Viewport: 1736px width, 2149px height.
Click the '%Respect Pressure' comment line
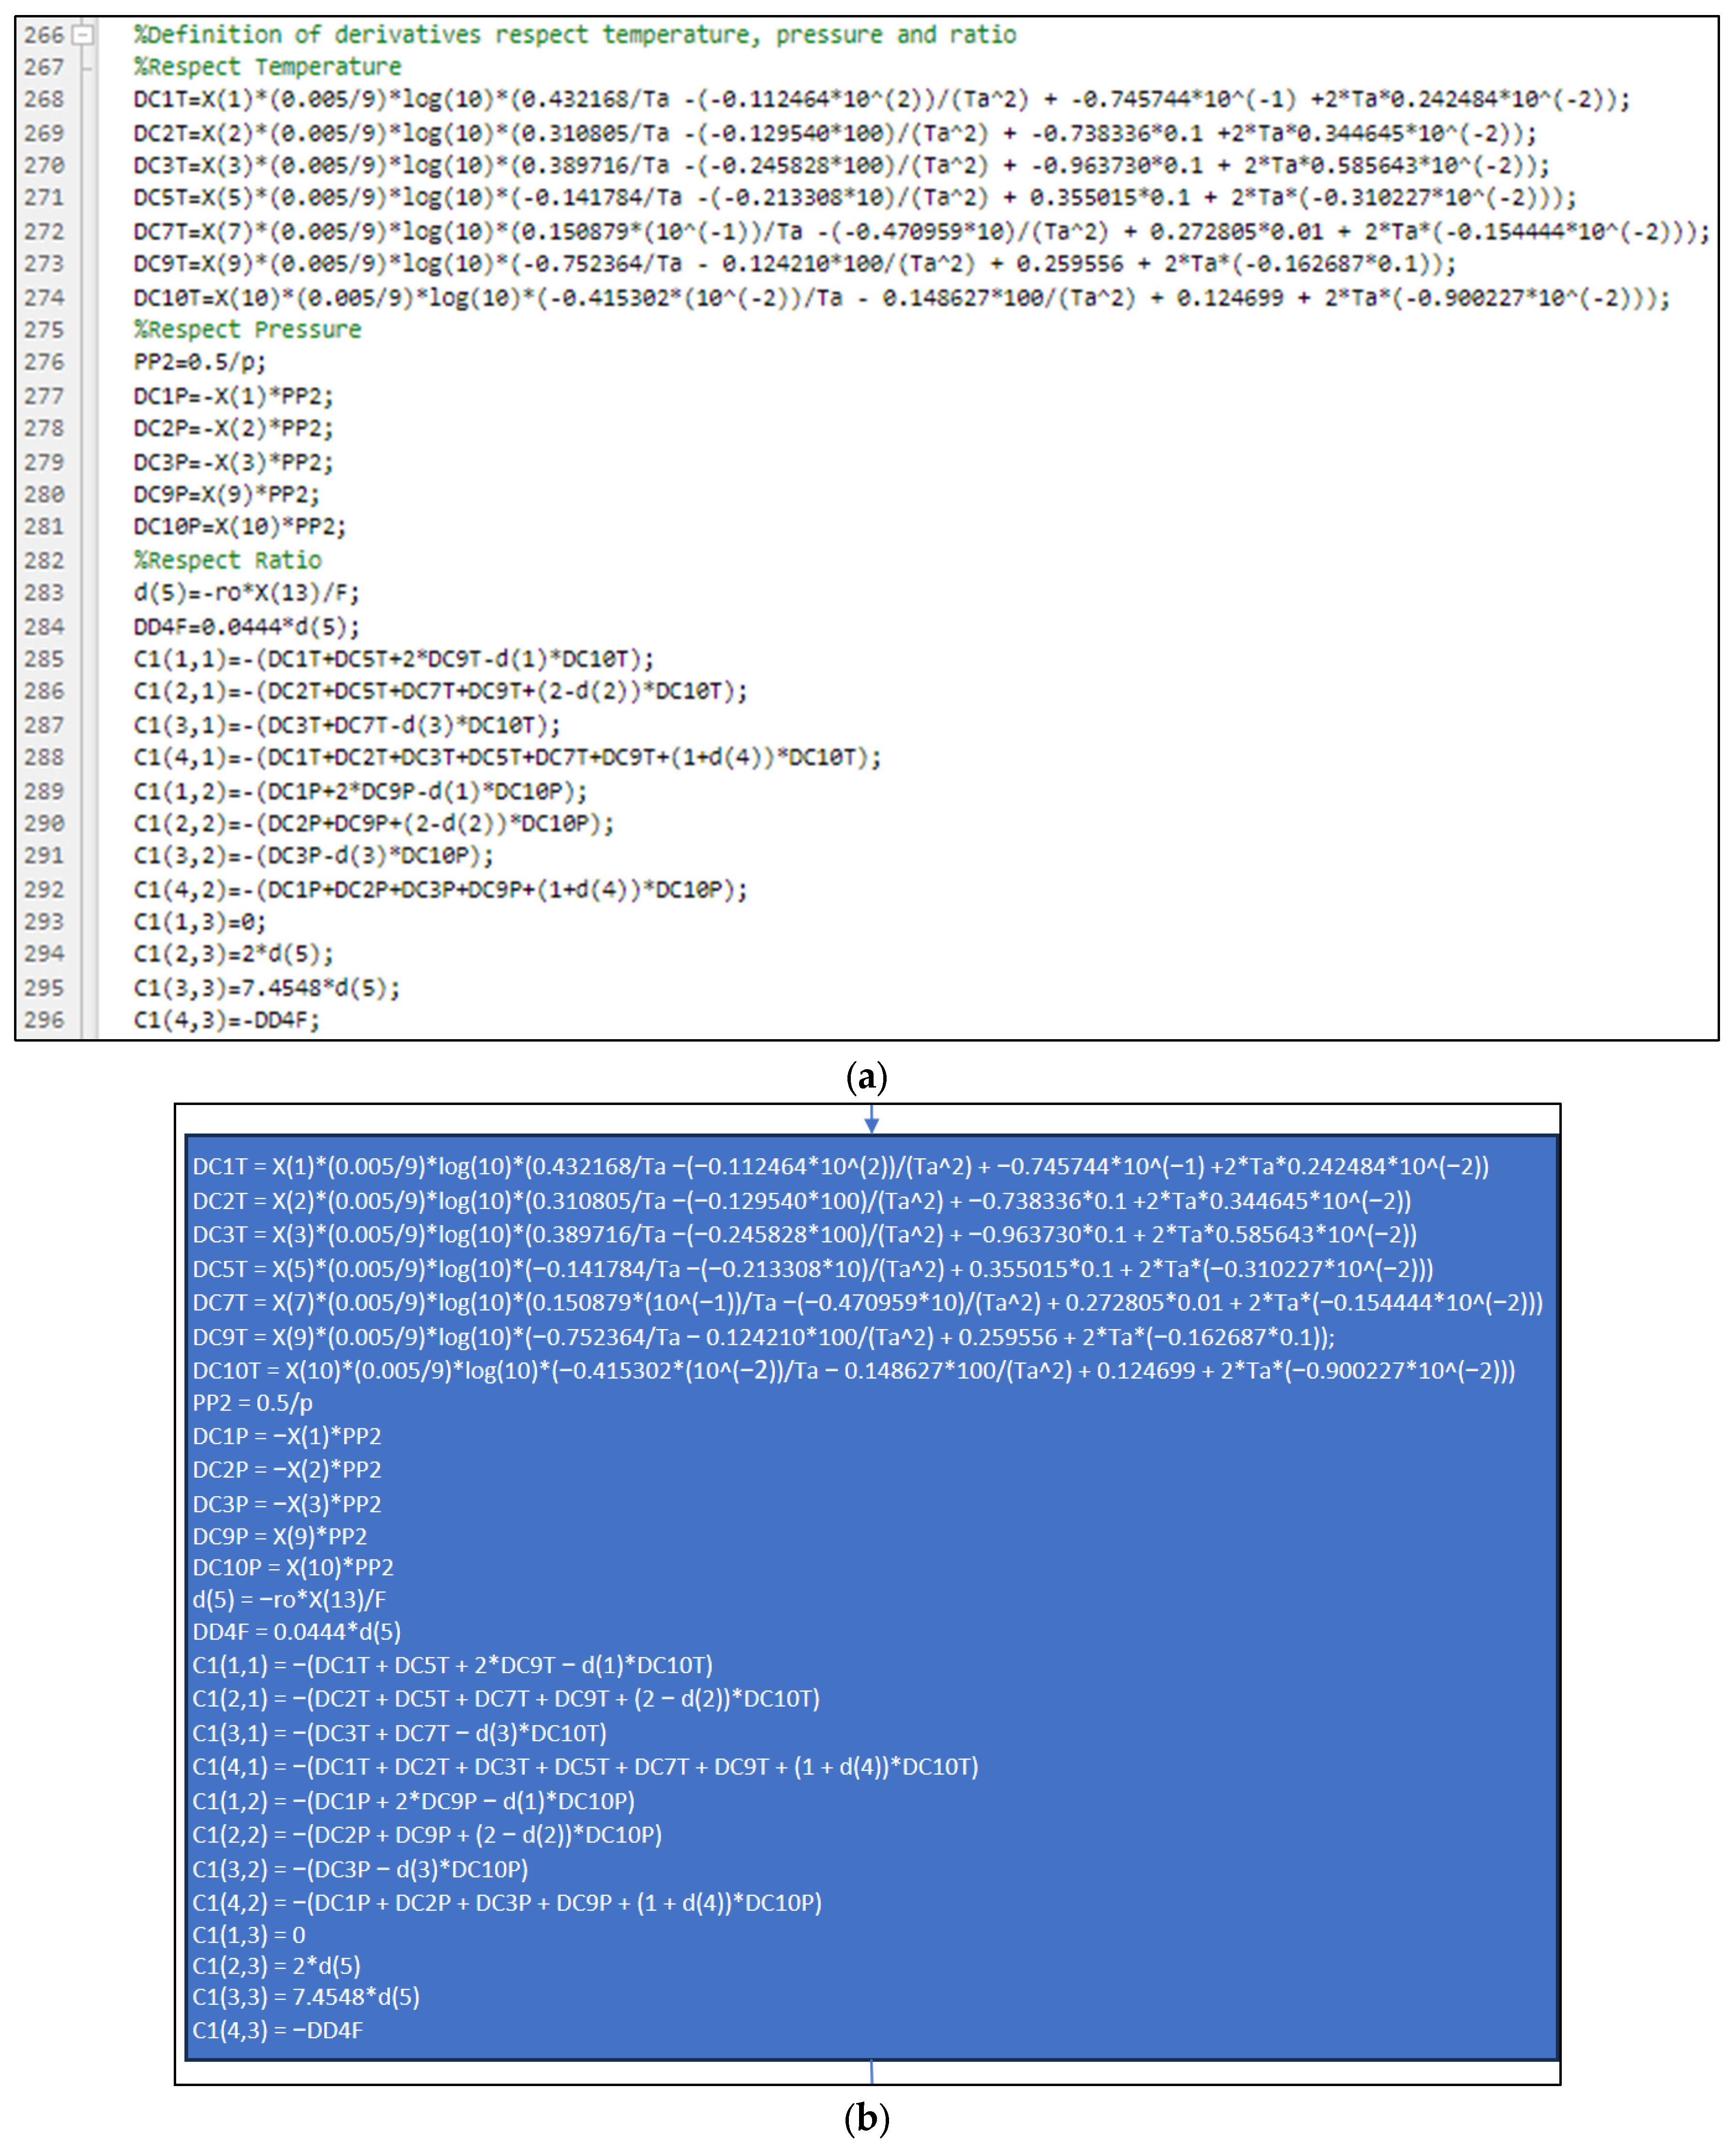pyautogui.click(x=247, y=330)
